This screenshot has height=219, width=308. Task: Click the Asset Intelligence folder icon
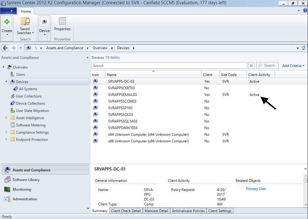tap(12, 118)
